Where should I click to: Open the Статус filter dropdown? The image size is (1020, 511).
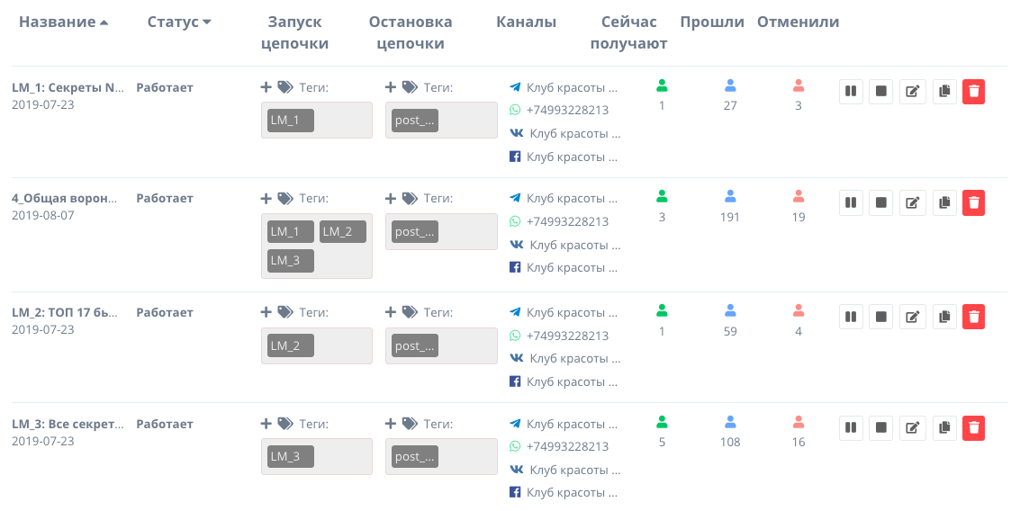coord(179,22)
